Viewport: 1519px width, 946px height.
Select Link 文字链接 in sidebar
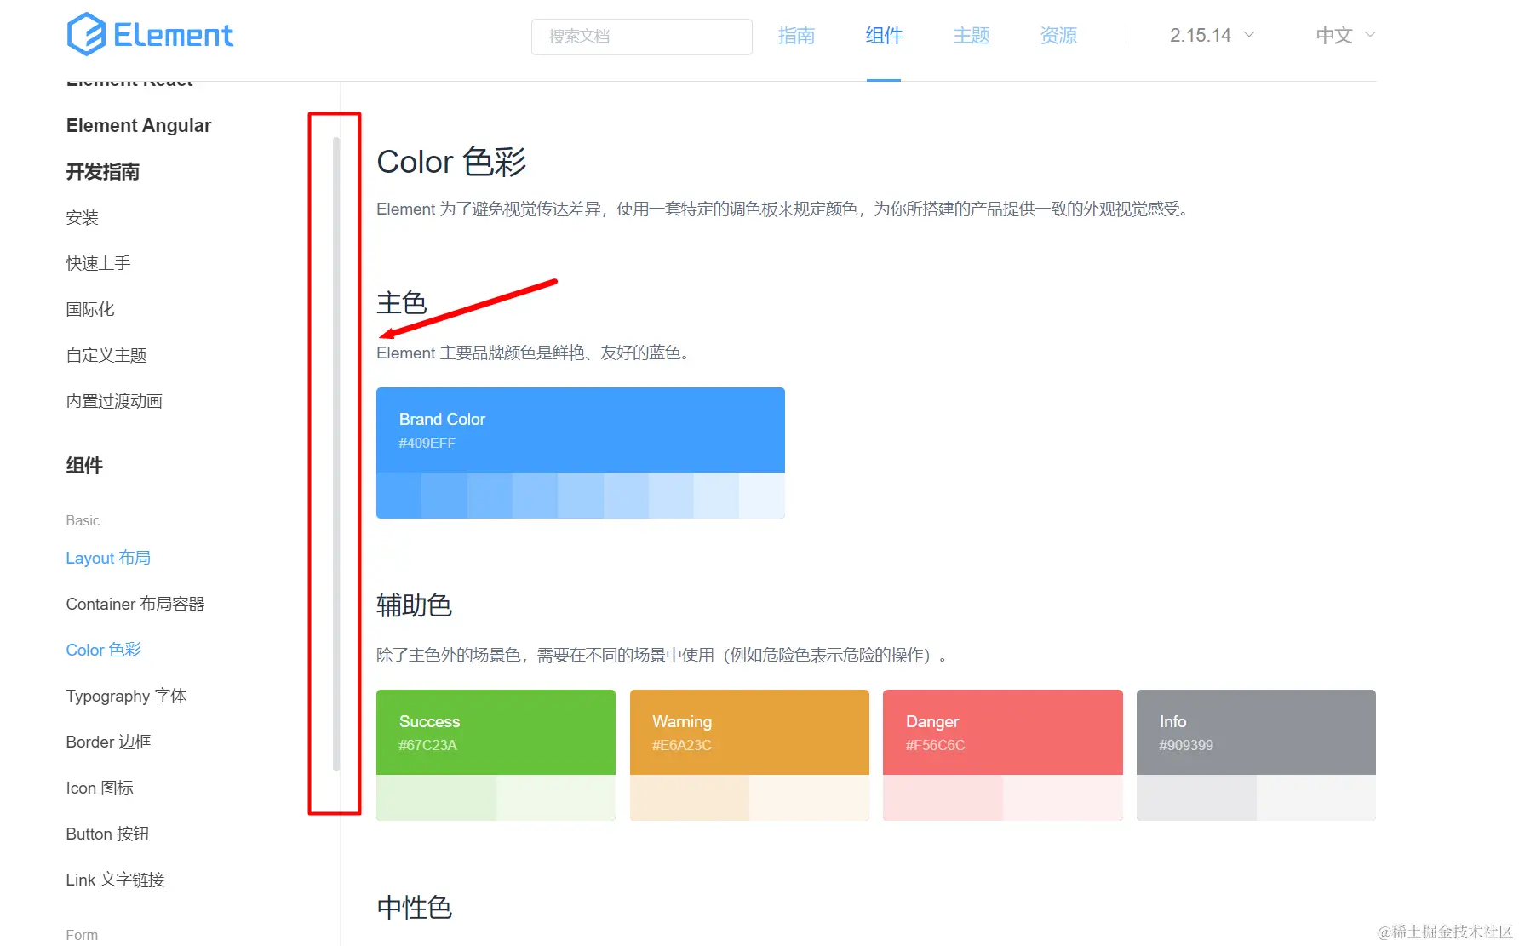coord(115,880)
